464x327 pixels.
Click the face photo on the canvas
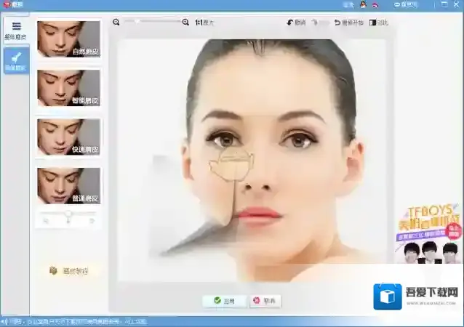coord(252,161)
